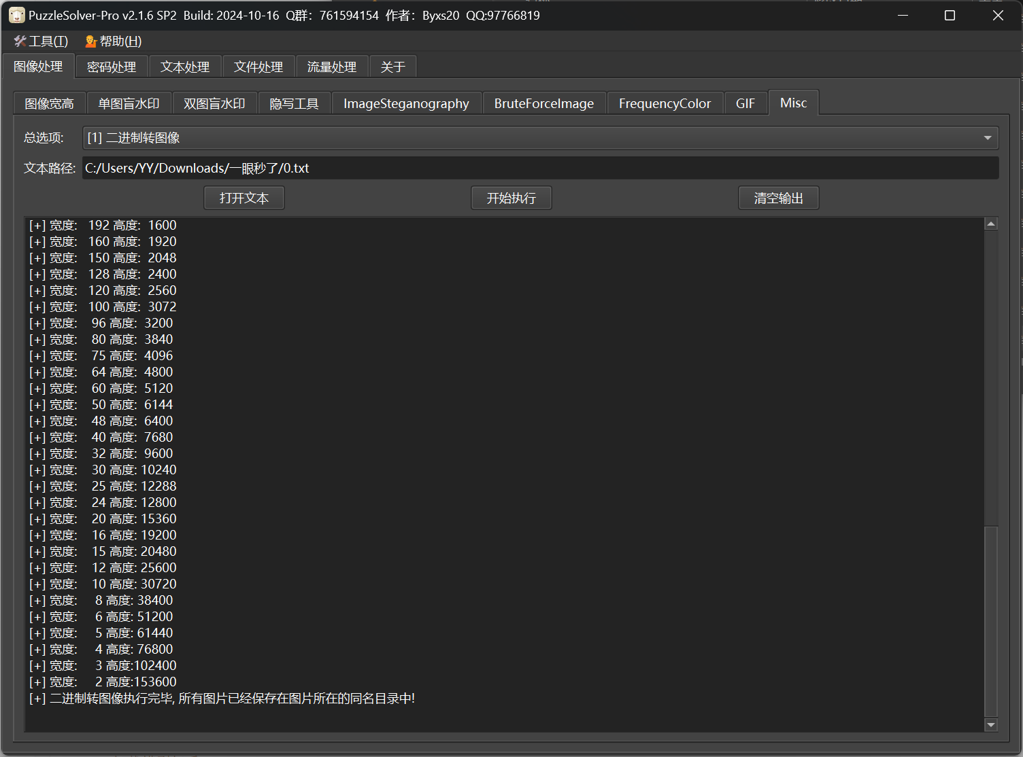Click output line 宽度 64 高度 4800
Screen dimensions: 1023x757
pyautogui.click(x=101, y=372)
